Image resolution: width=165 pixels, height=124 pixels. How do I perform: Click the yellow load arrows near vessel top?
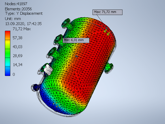click(x=107, y=32)
